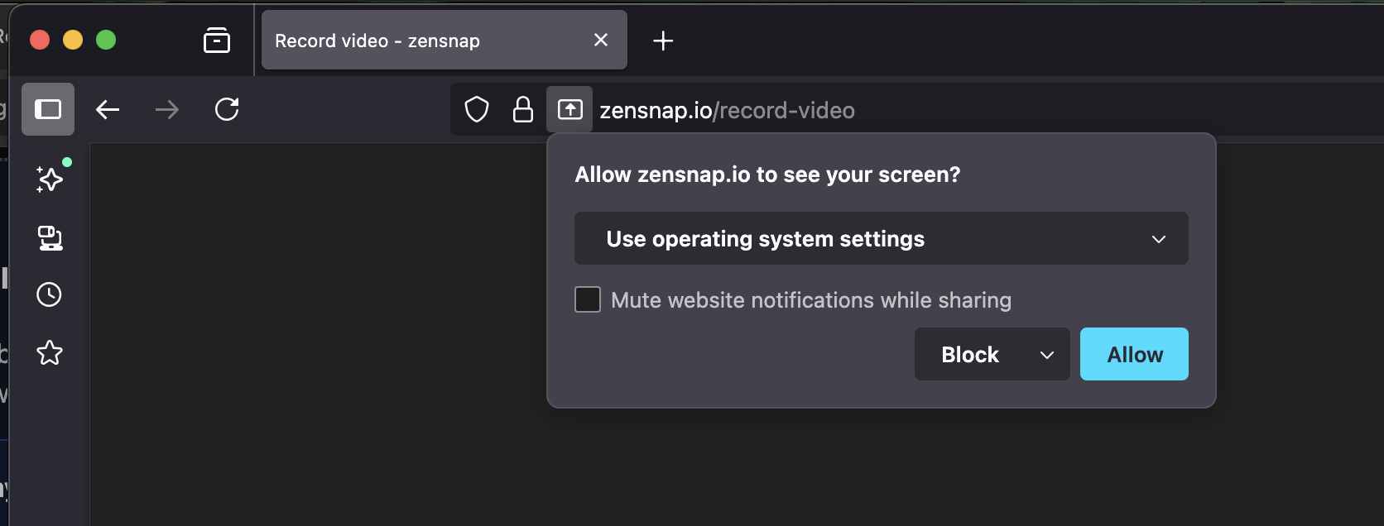
Task: Go back to the previous page
Action: click(108, 109)
